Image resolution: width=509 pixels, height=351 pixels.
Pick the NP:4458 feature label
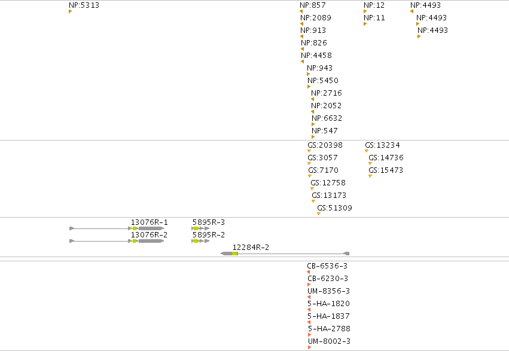click(316, 56)
